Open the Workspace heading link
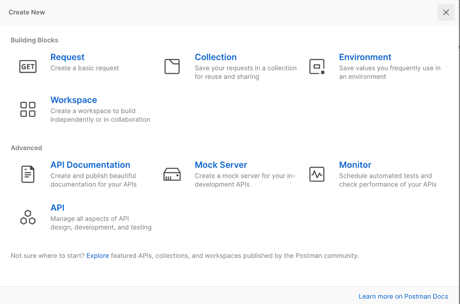Viewport: 460px width, 304px height. point(73,100)
